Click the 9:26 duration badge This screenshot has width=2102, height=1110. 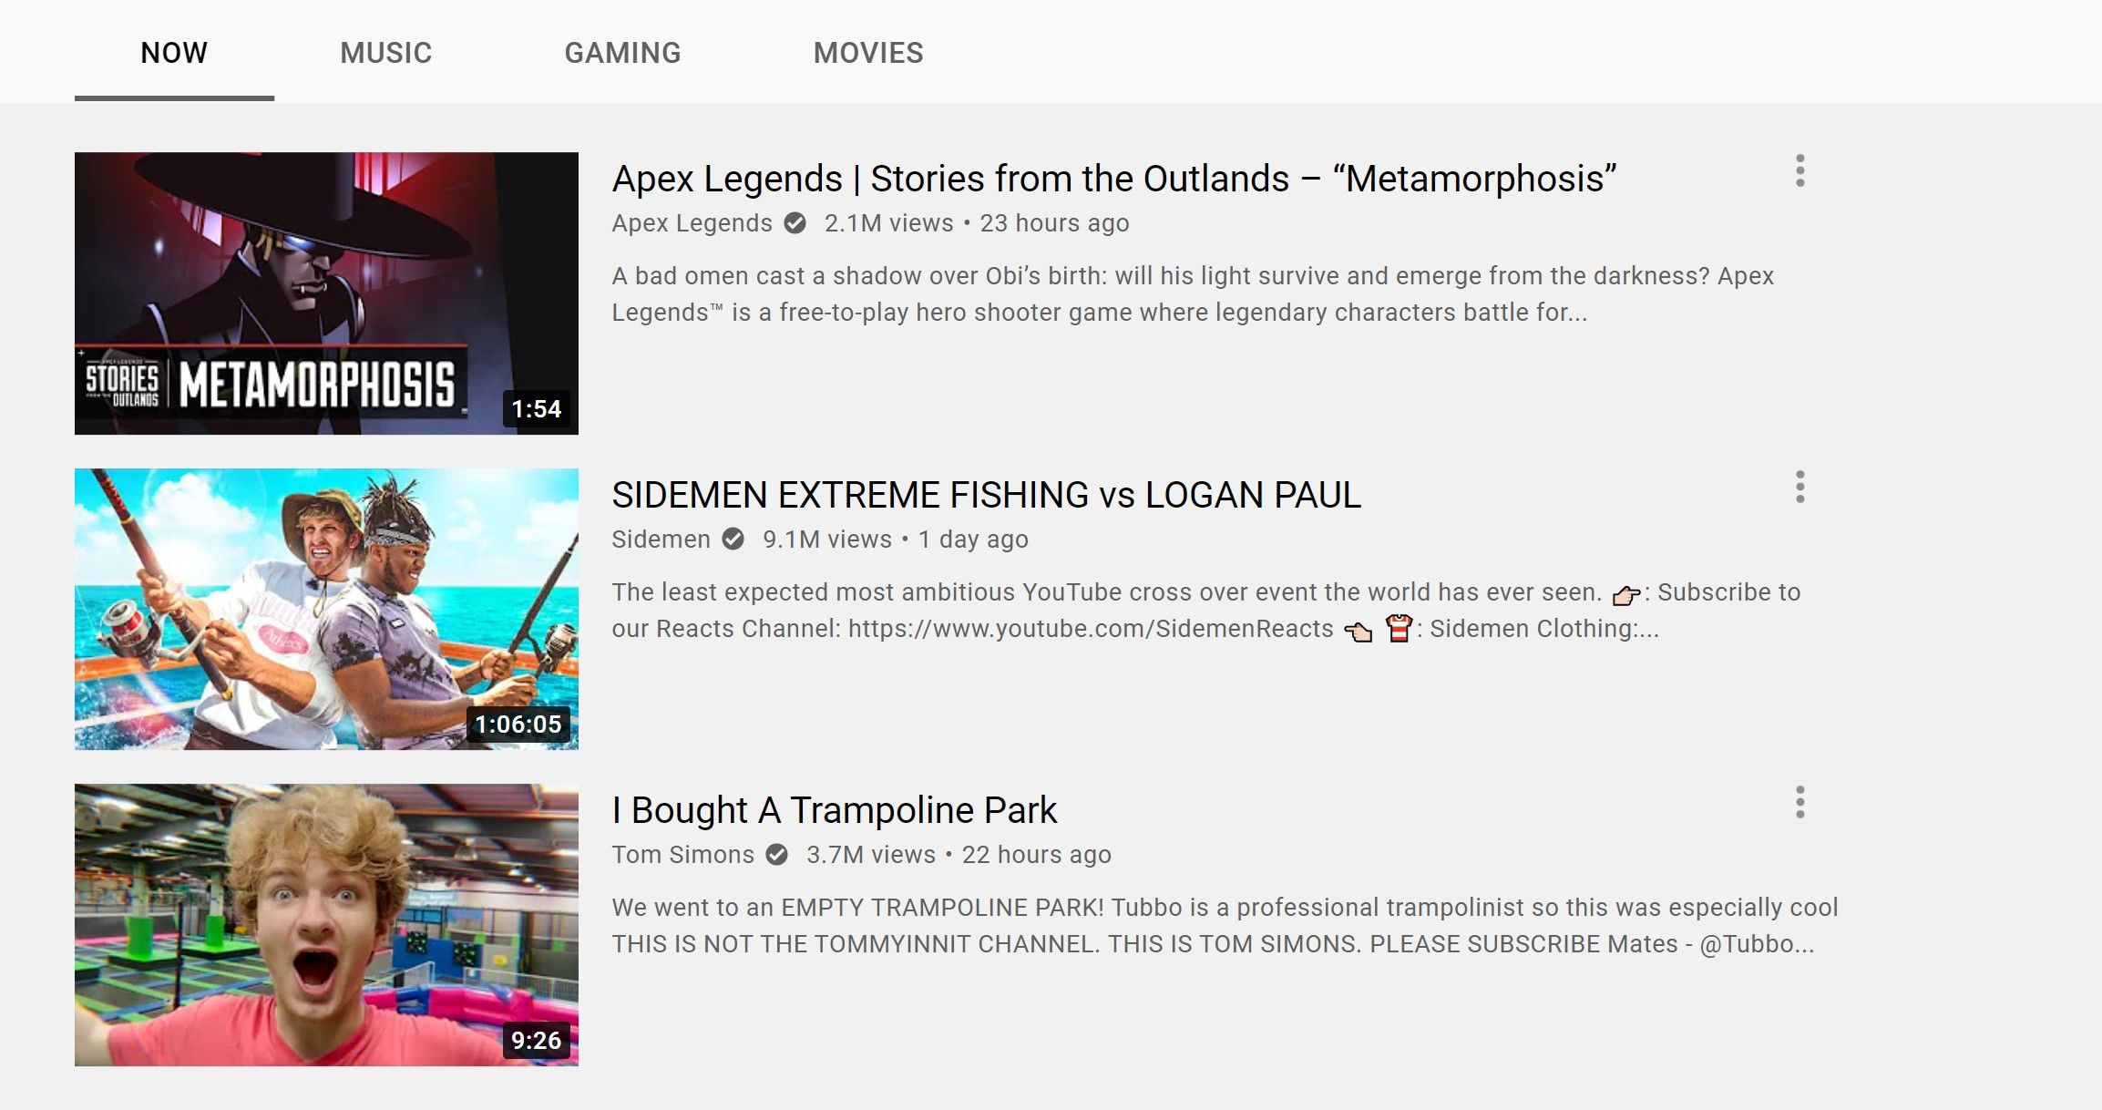click(x=536, y=1041)
